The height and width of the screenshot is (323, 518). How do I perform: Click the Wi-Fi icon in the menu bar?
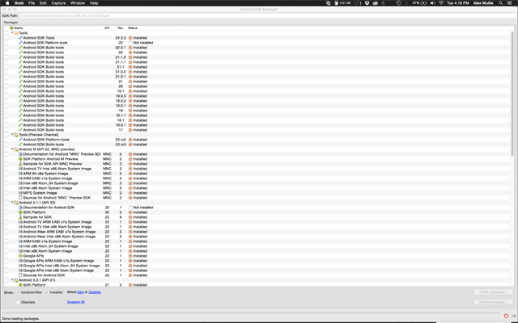441,3
